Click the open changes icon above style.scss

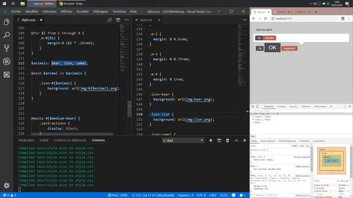(x=110, y=20)
